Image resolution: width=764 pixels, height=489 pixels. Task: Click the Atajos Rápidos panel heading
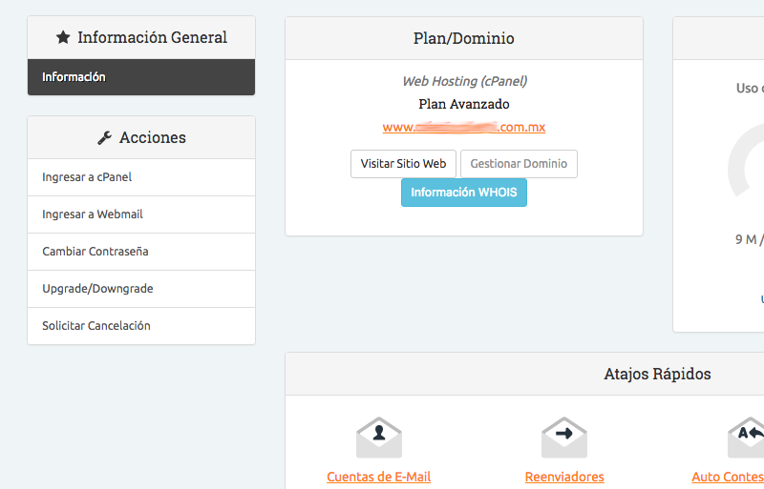coord(657,375)
